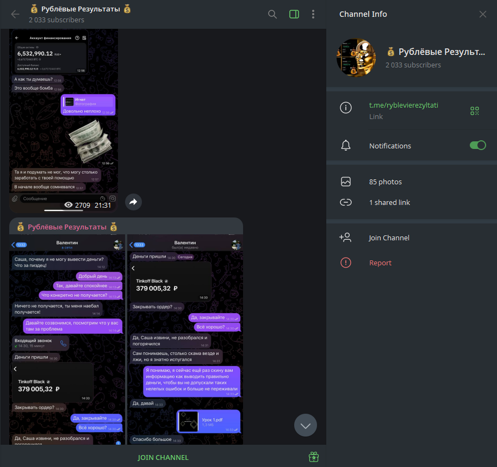The image size is (497, 467).
Task: Open search in the channel
Action: tap(272, 14)
